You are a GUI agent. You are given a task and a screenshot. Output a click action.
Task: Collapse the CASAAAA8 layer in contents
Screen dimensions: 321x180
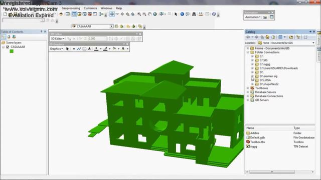[x=4, y=47]
